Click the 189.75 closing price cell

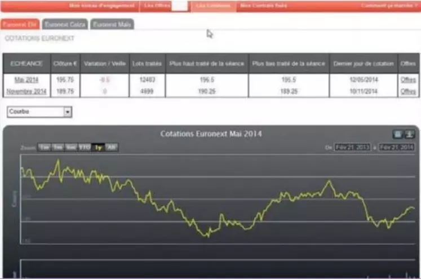65,91
